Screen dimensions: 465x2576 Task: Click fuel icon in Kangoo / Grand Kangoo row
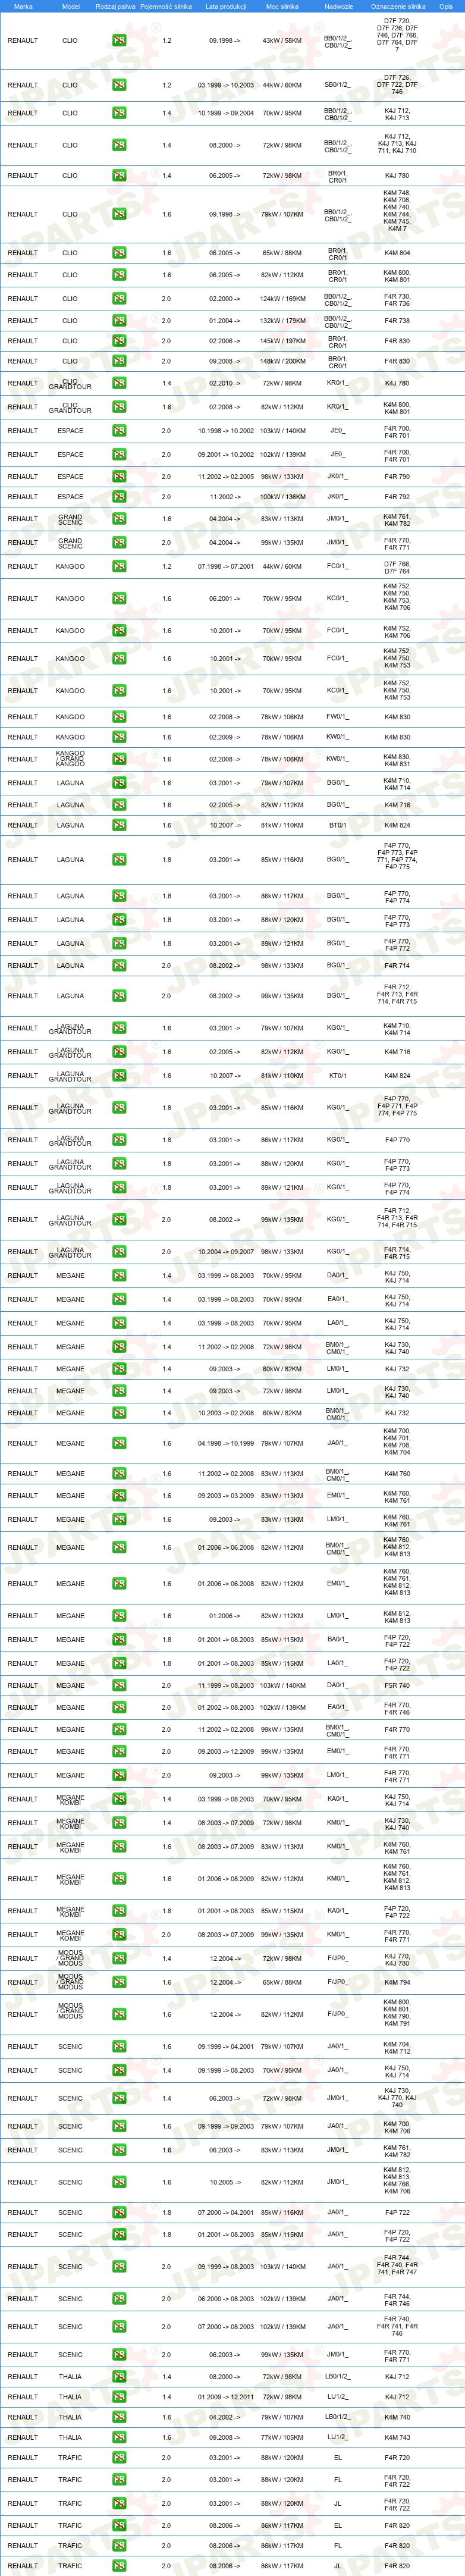tap(119, 759)
